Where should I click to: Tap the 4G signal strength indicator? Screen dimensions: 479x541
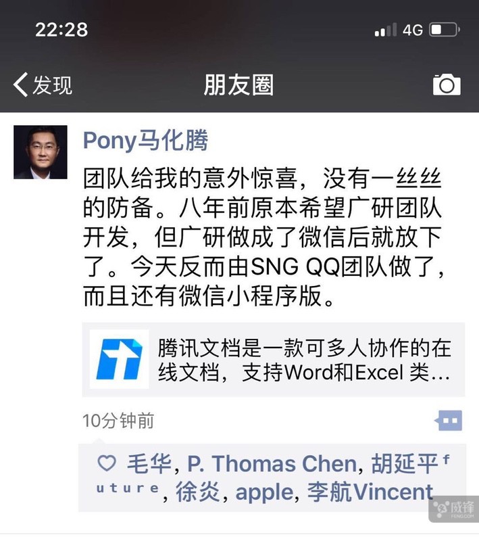click(x=399, y=30)
